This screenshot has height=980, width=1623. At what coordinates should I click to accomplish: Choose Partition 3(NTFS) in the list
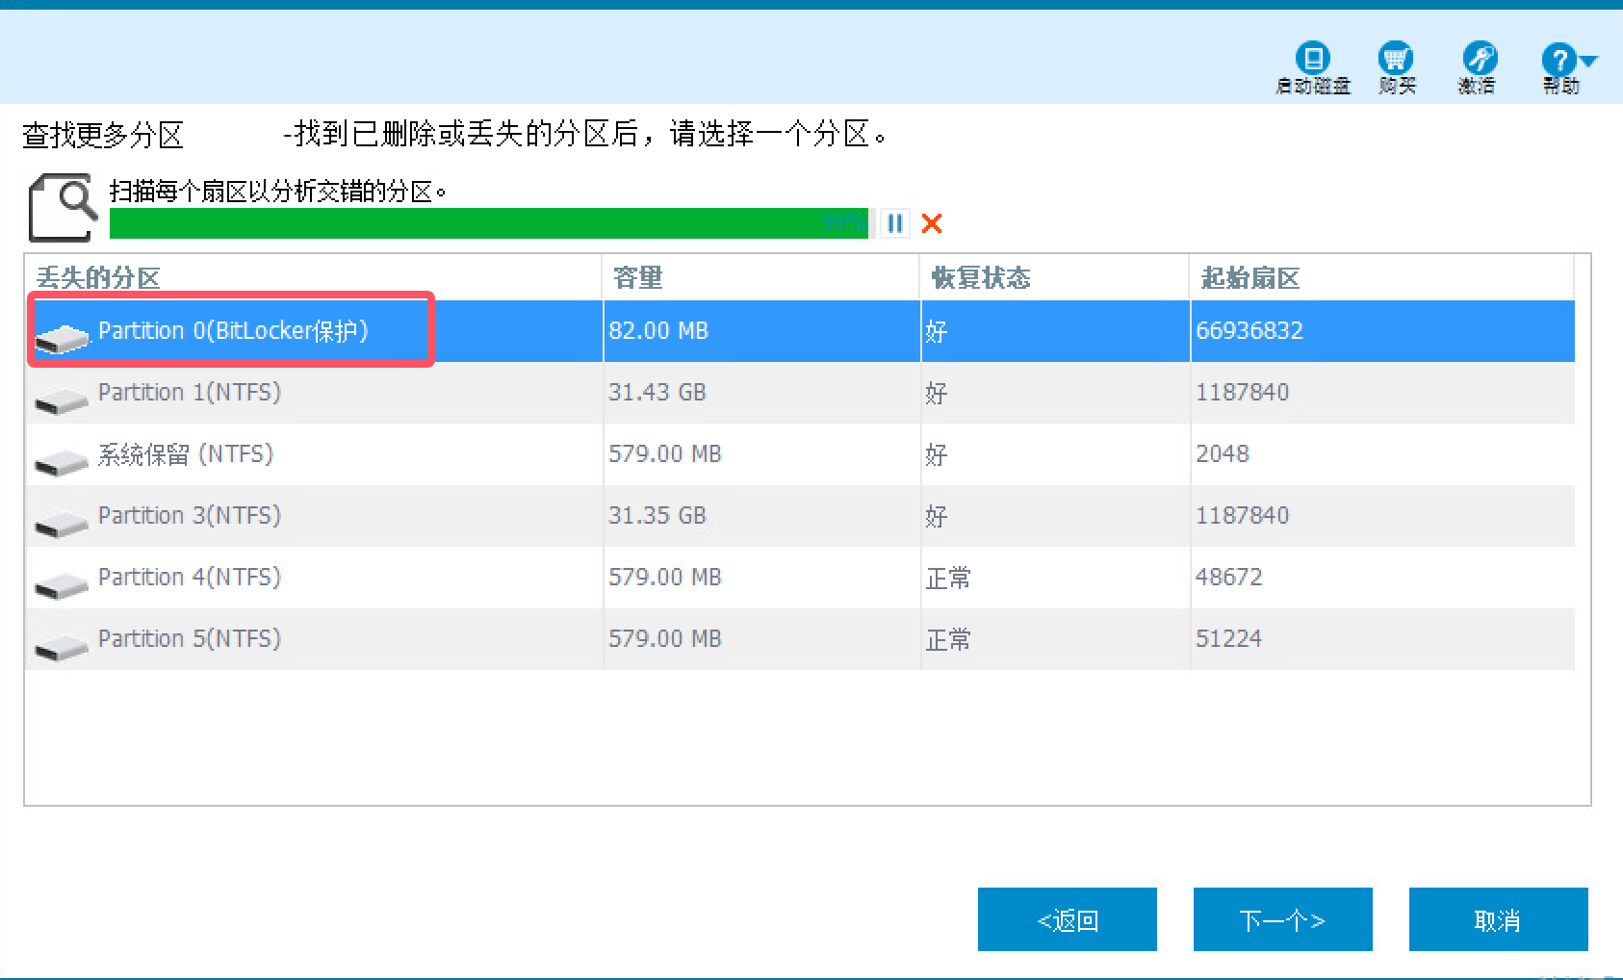point(190,516)
